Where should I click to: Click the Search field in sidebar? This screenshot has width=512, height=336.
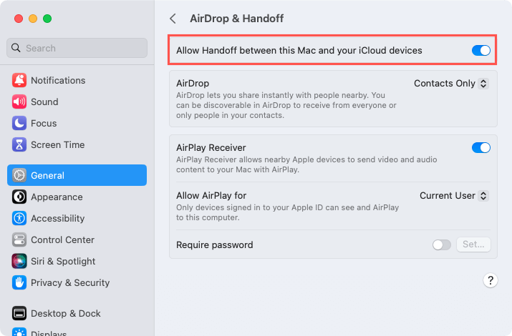point(77,48)
